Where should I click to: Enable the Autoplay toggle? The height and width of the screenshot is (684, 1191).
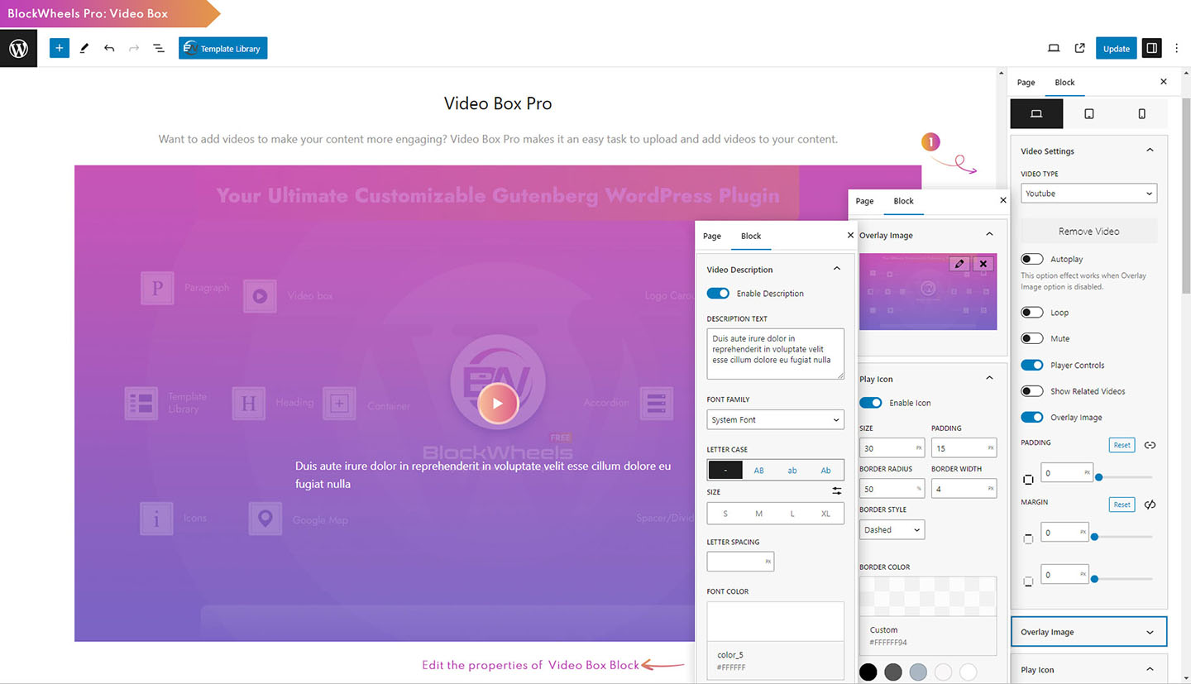point(1031,260)
